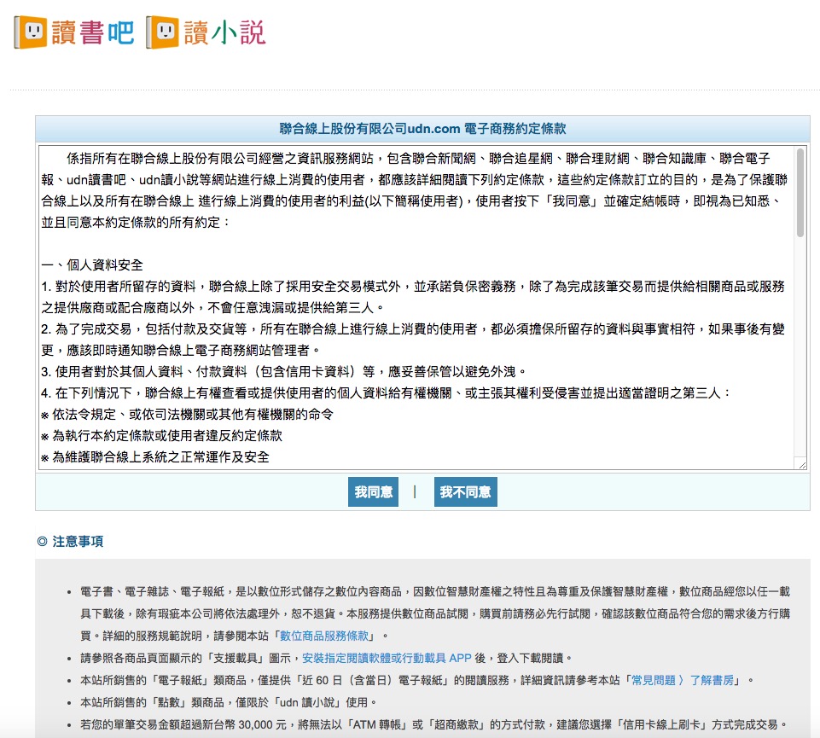The width and height of the screenshot is (820, 738).
Task: Open the 讀書吧 logo link
Action: pos(74,32)
